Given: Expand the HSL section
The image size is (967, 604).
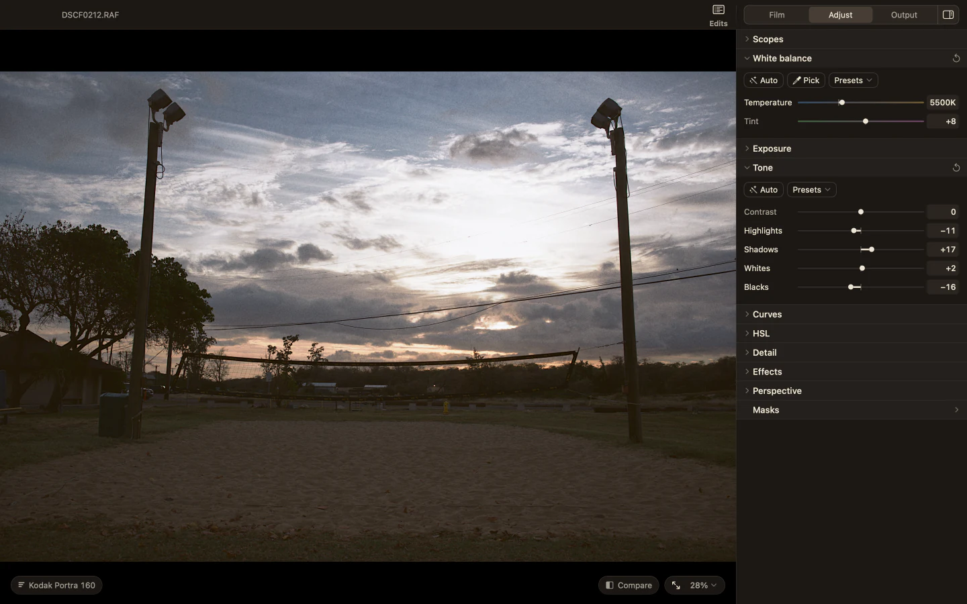Looking at the screenshot, I should [851, 334].
